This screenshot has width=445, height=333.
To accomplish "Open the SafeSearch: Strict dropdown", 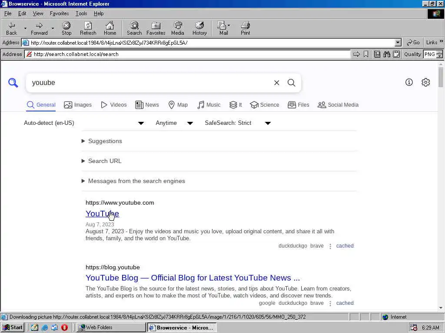I will [238, 123].
